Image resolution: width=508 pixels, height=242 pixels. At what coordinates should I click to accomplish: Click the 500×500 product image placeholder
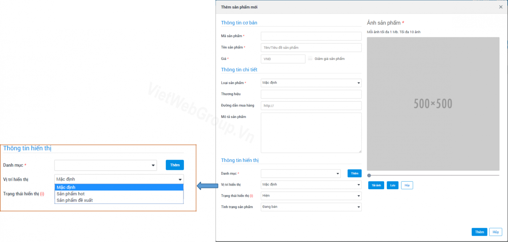pos(433,104)
